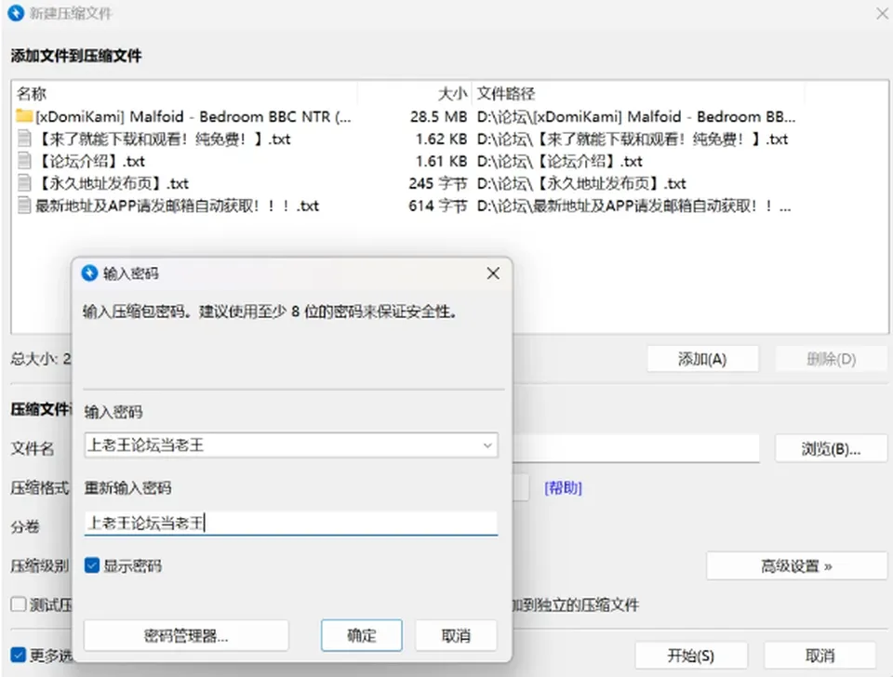Uncheck the 显示密码 checkbox
Screen dimensions: 893x677
(92, 565)
